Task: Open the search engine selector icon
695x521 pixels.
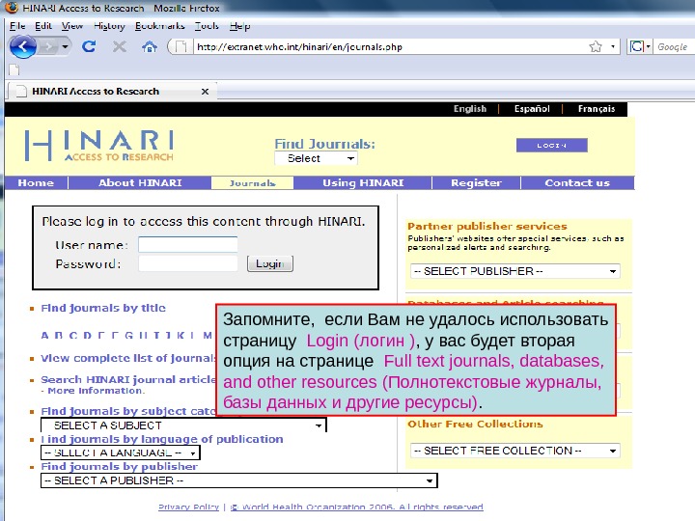Action: click(640, 46)
